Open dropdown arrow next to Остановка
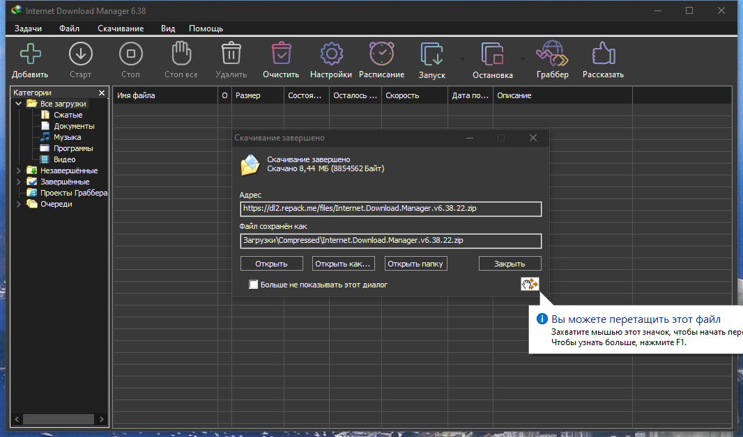 pos(523,58)
